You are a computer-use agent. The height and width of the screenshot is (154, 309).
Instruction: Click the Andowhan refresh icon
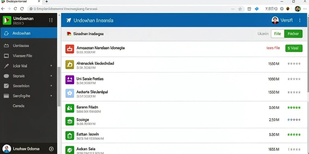pos(6,33)
